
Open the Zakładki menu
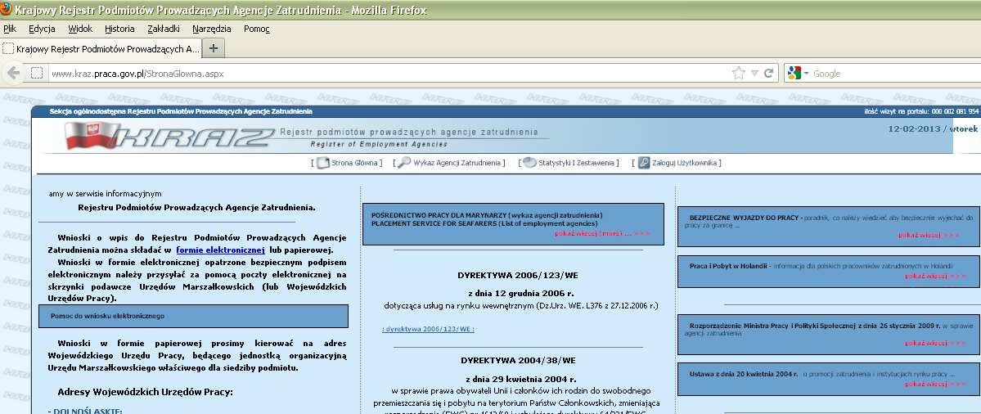click(164, 29)
